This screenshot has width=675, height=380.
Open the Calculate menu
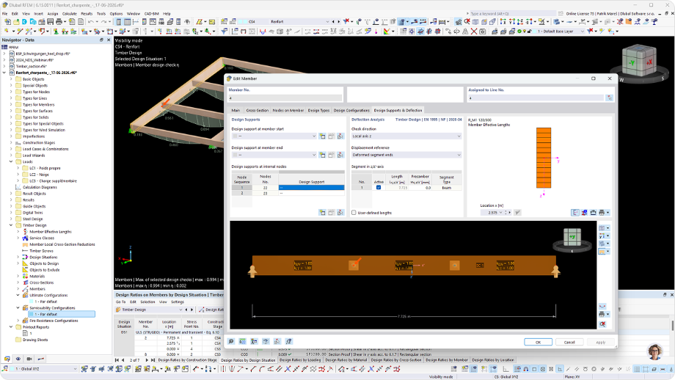(x=69, y=14)
